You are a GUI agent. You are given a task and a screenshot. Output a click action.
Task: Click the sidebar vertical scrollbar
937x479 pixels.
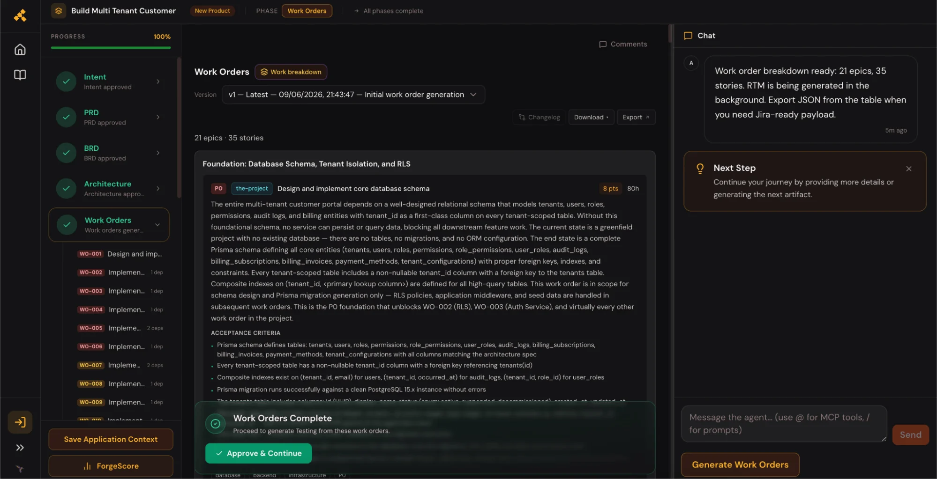179,128
